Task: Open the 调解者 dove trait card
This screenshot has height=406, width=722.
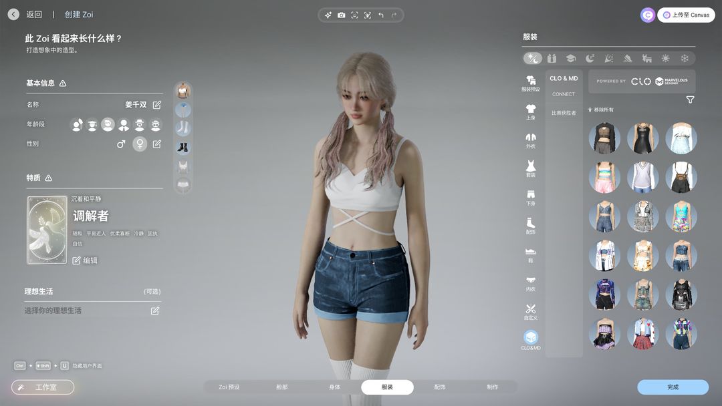Action: (47, 230)
